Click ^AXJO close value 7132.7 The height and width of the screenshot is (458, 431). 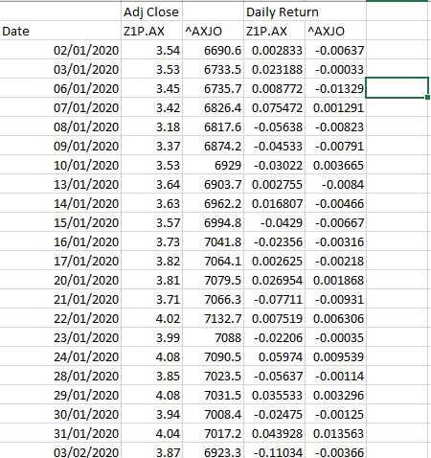tap(213, 318)
